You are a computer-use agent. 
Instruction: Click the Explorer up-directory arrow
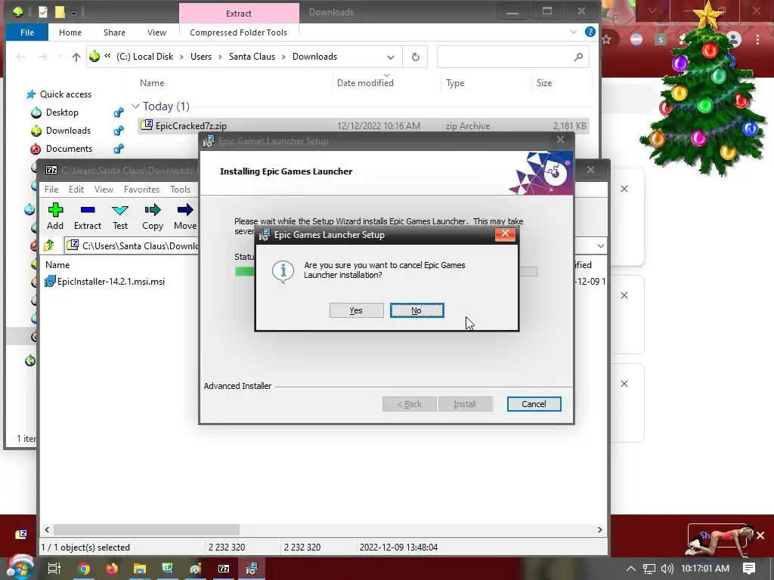pos(76,57)
